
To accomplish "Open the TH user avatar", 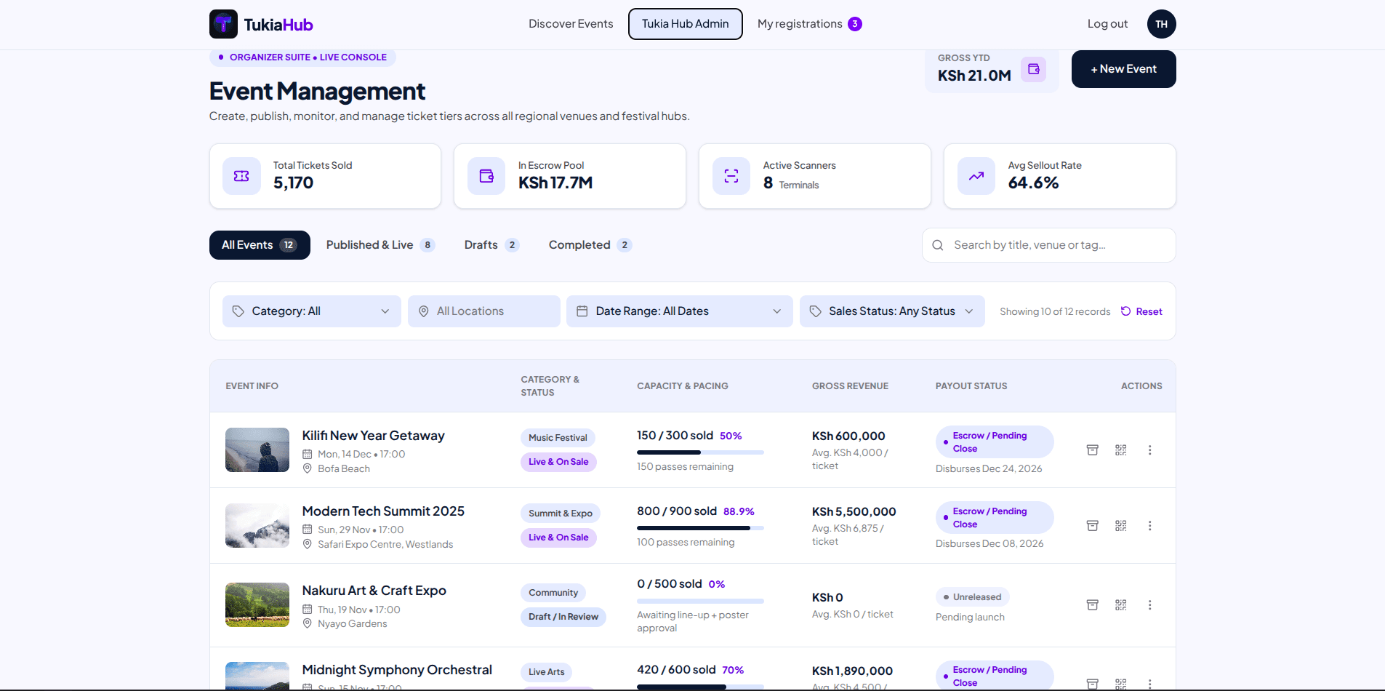I will coord(1161,24).
